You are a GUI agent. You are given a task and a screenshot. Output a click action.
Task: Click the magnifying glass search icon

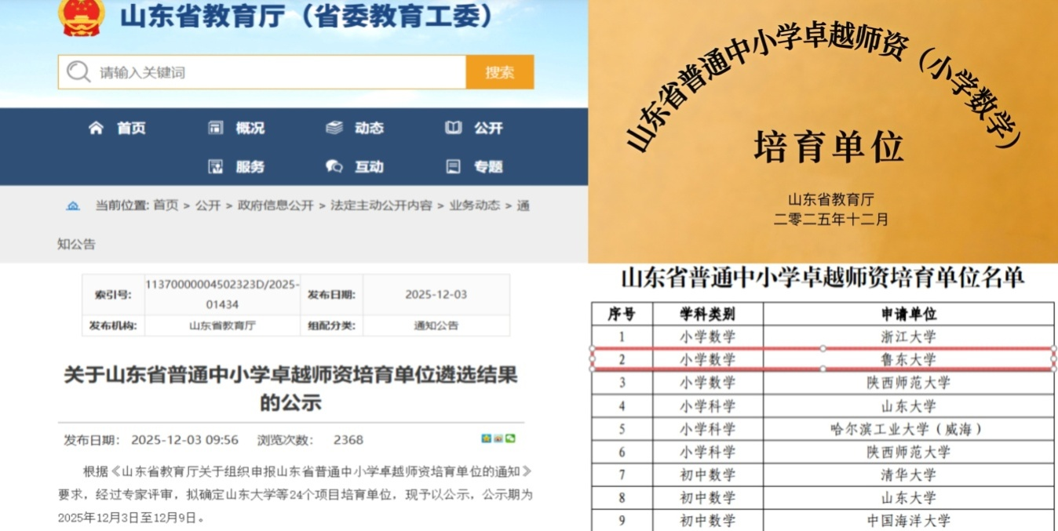tap(78, 72)
